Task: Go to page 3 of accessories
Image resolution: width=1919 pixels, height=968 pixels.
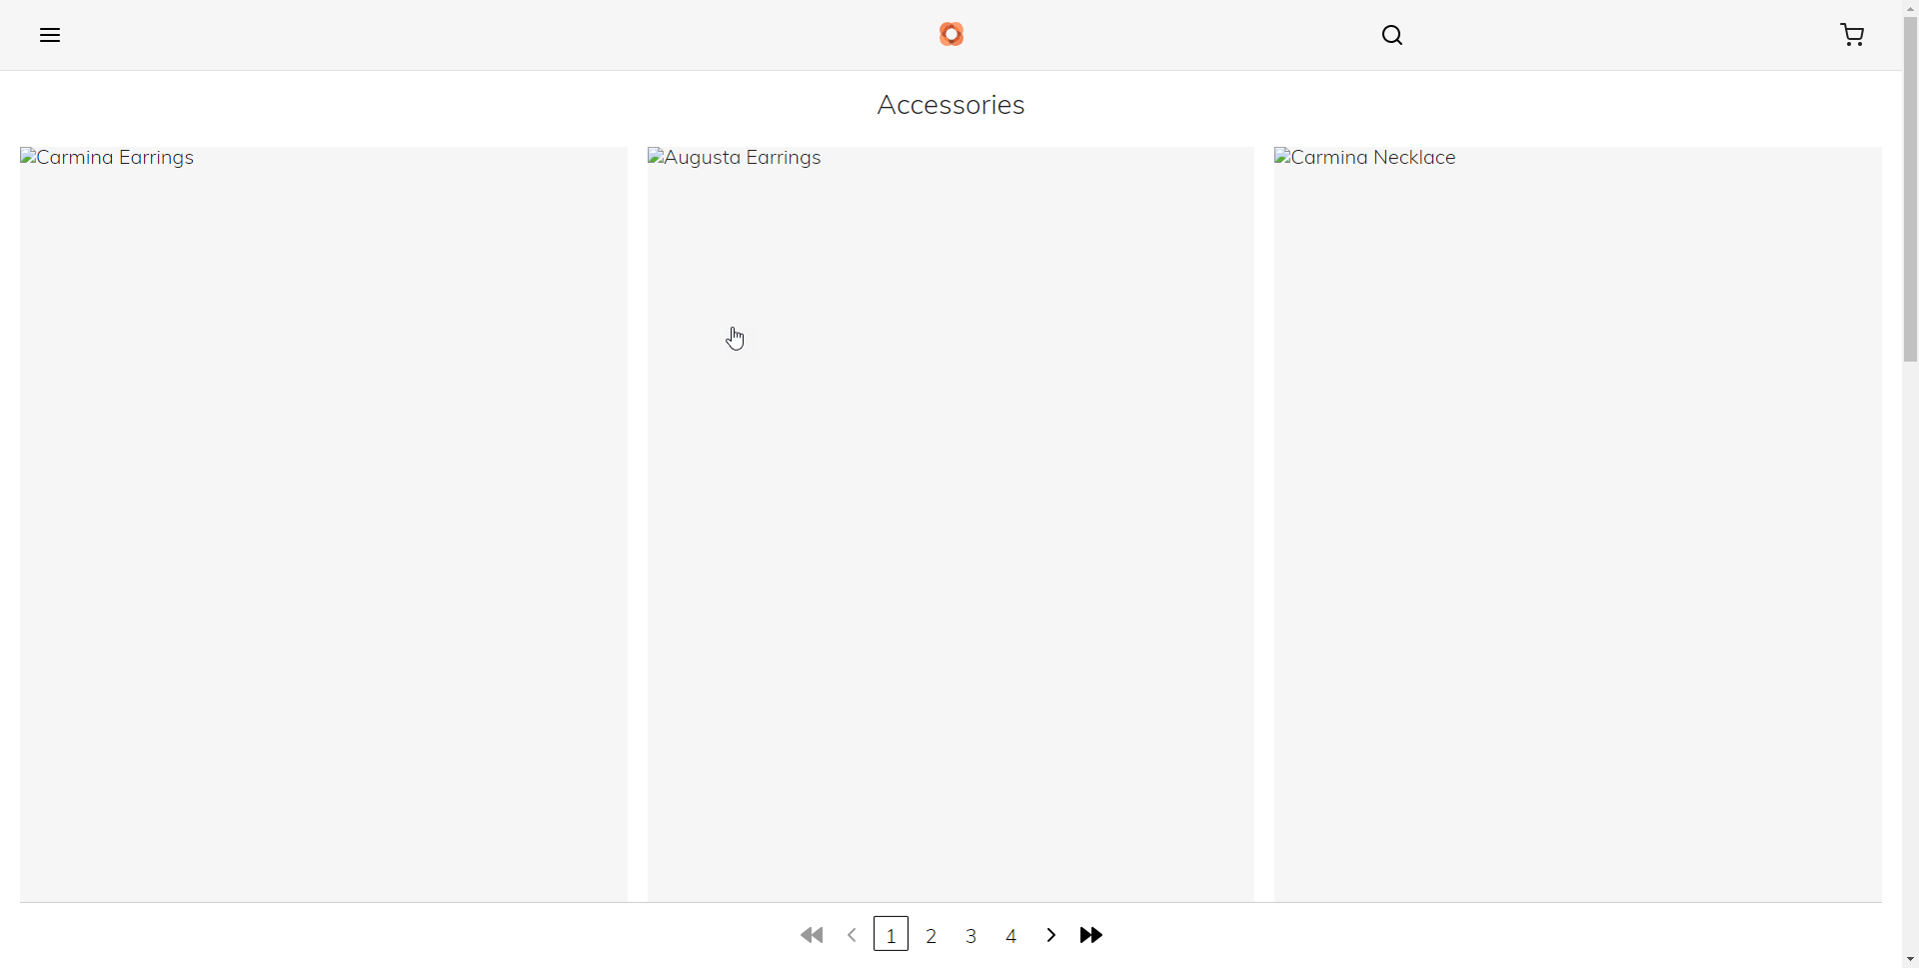Action: pos(971,936)
